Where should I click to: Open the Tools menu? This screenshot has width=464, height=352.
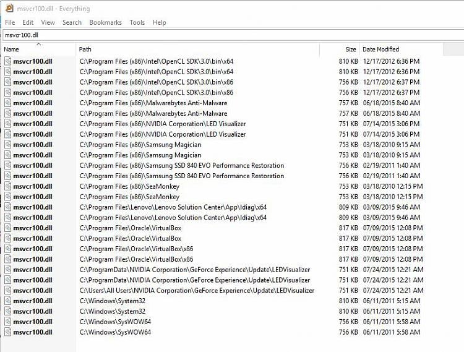click(137, 22)
